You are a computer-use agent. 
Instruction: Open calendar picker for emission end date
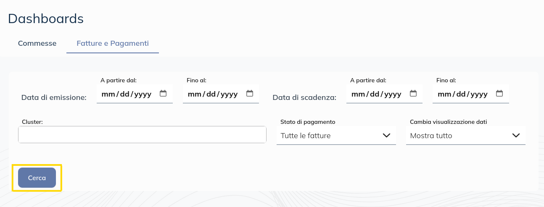click(250, 94)
